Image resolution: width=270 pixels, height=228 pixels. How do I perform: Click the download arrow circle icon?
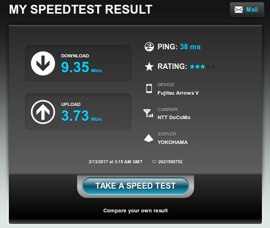tap(43, 63)
